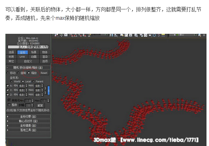Click the 主人 progress bar

[28, 47]
